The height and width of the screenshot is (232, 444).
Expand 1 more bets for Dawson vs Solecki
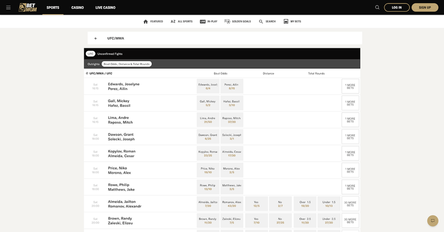pyautogui.click(x=350, y=137)
